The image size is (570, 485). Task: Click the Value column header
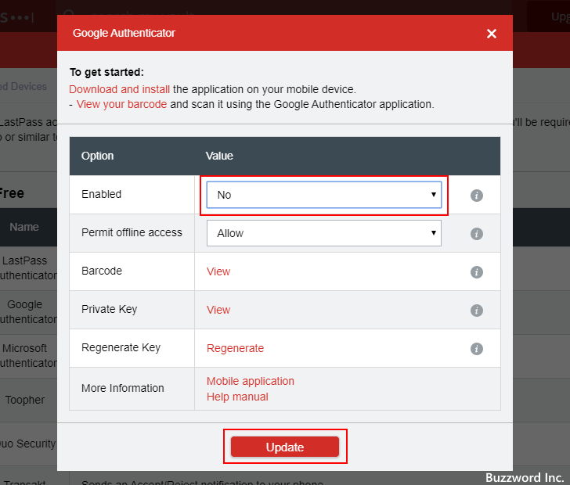219,156
